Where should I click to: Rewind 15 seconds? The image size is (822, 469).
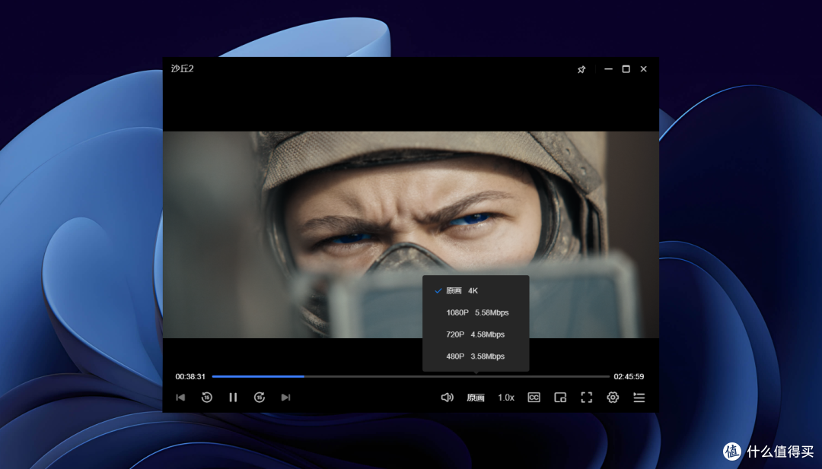click(206, 398)
